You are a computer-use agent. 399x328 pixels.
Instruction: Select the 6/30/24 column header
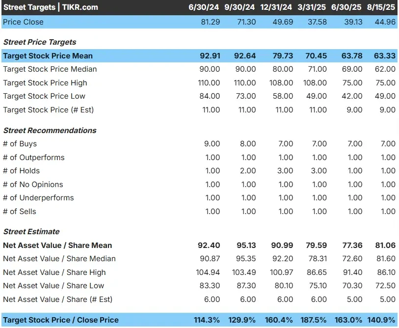204,7
